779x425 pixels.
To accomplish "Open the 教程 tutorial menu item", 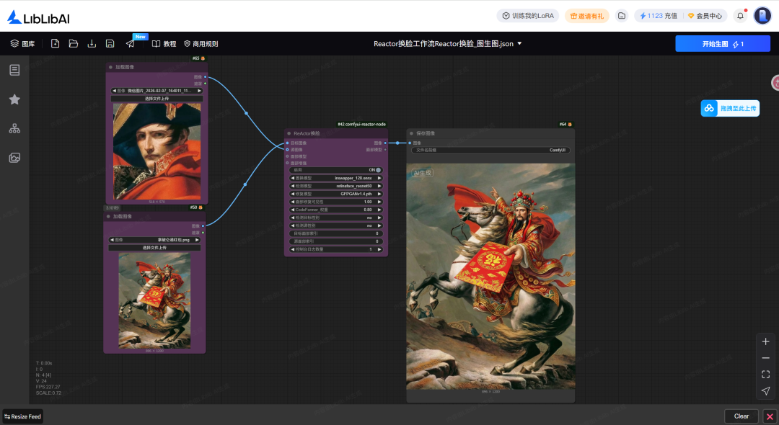I will pyautogui.click(x=164, y=44).
